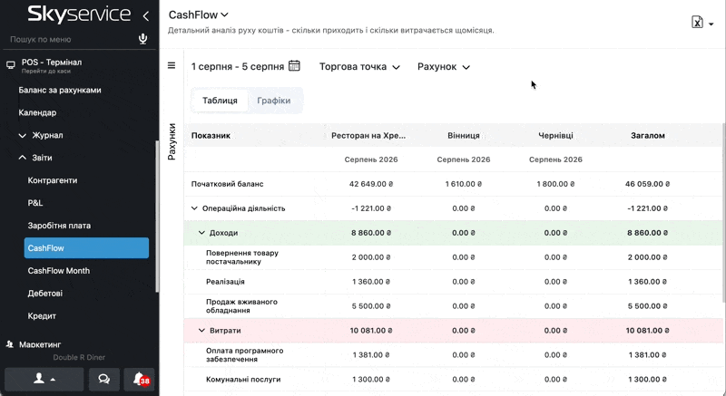Open the chat messages icon
The height and width of the screenshot is (396, 726).
tap(104, 380)
